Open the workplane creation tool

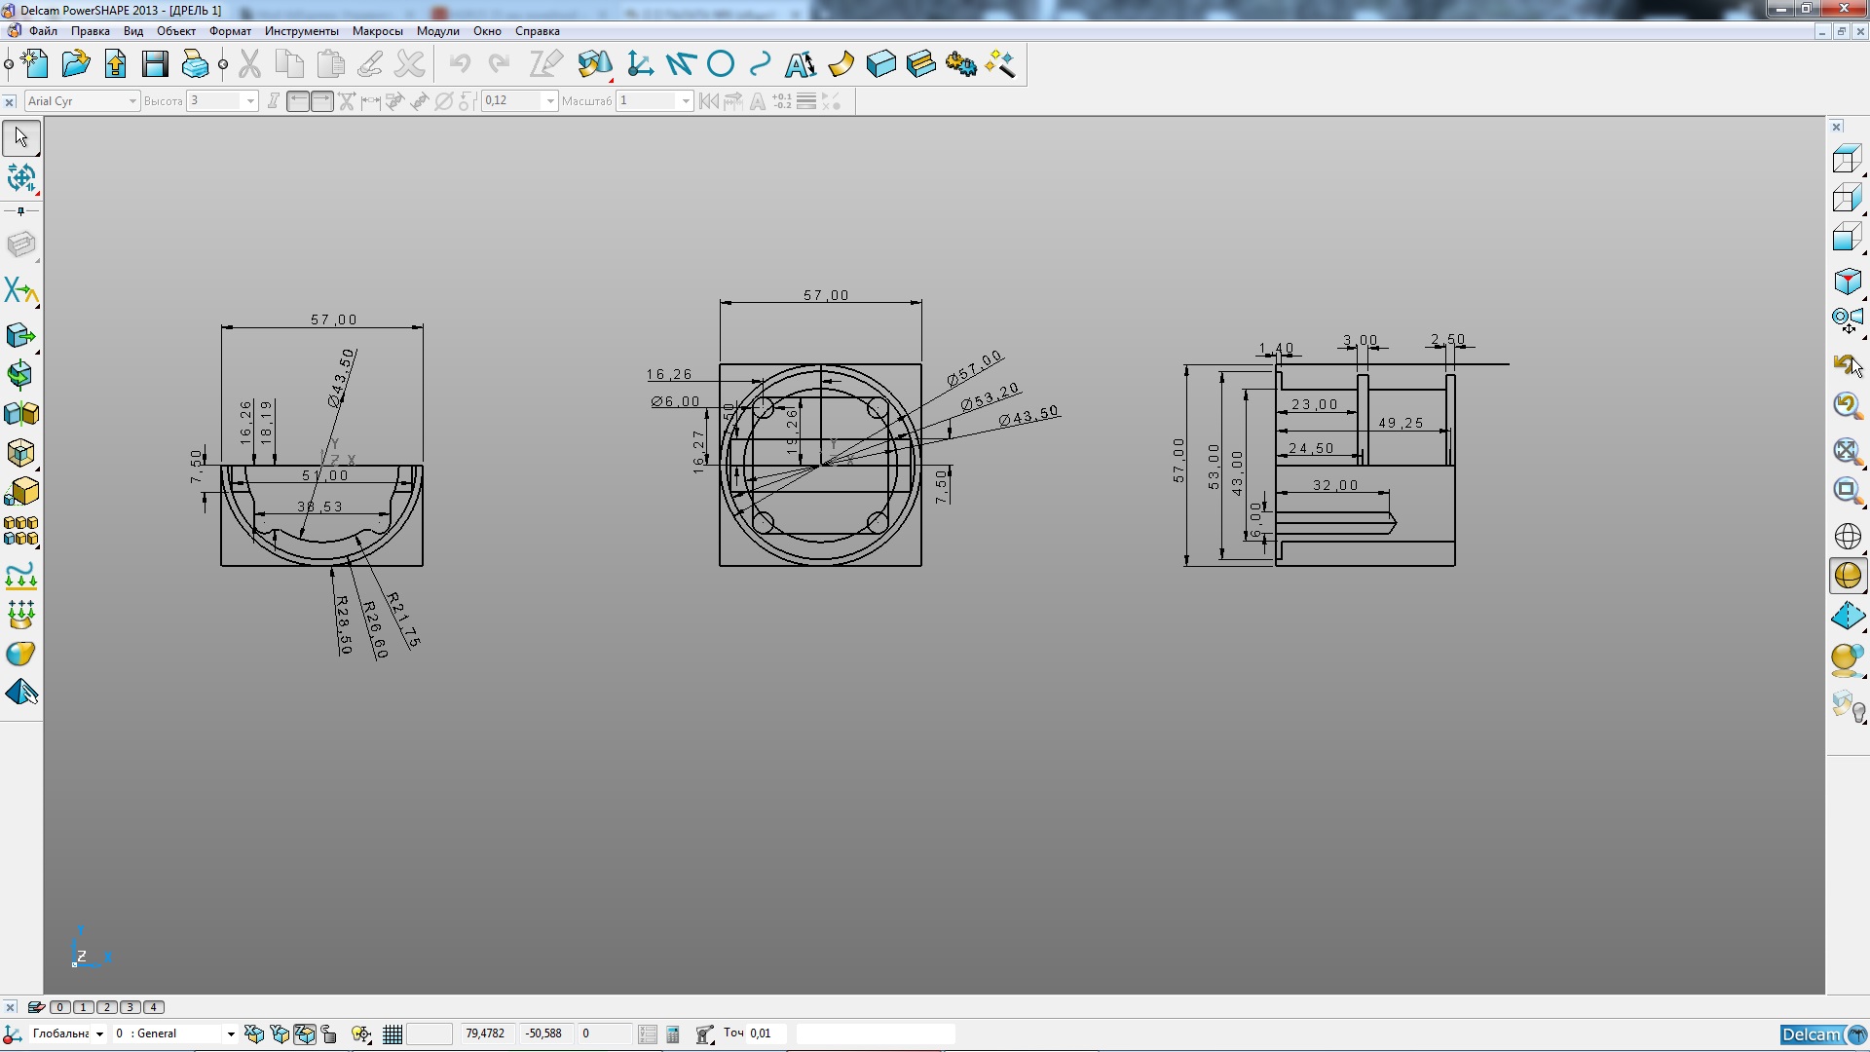[640, 64]
